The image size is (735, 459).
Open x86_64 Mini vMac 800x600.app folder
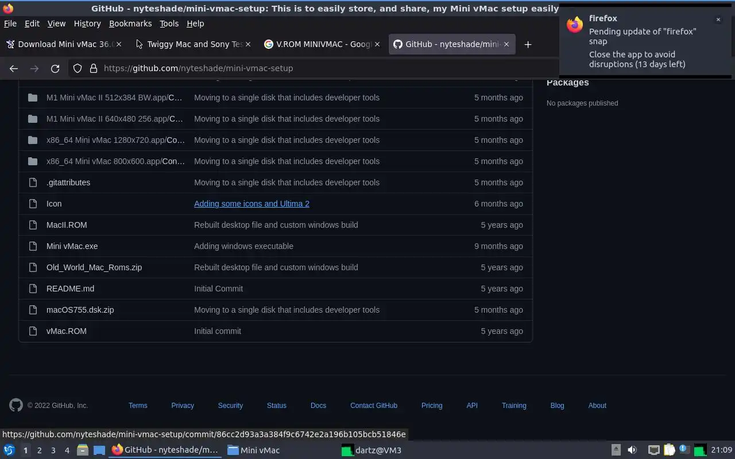[115, 161]
